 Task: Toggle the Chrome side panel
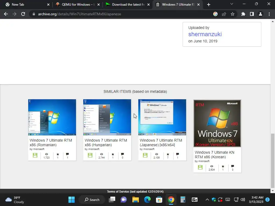[252, 14]
